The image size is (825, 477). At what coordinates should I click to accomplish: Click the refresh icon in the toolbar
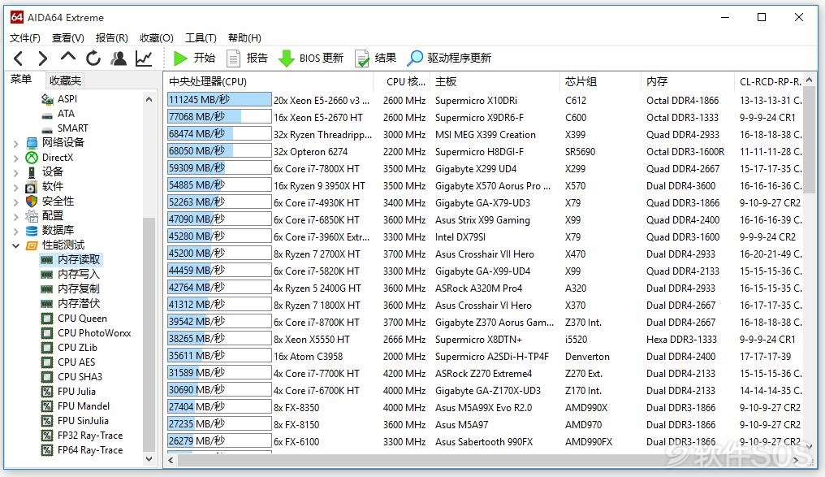pos(93,58)
